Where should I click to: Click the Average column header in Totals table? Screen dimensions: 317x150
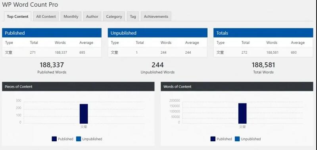tap(298, 43)
